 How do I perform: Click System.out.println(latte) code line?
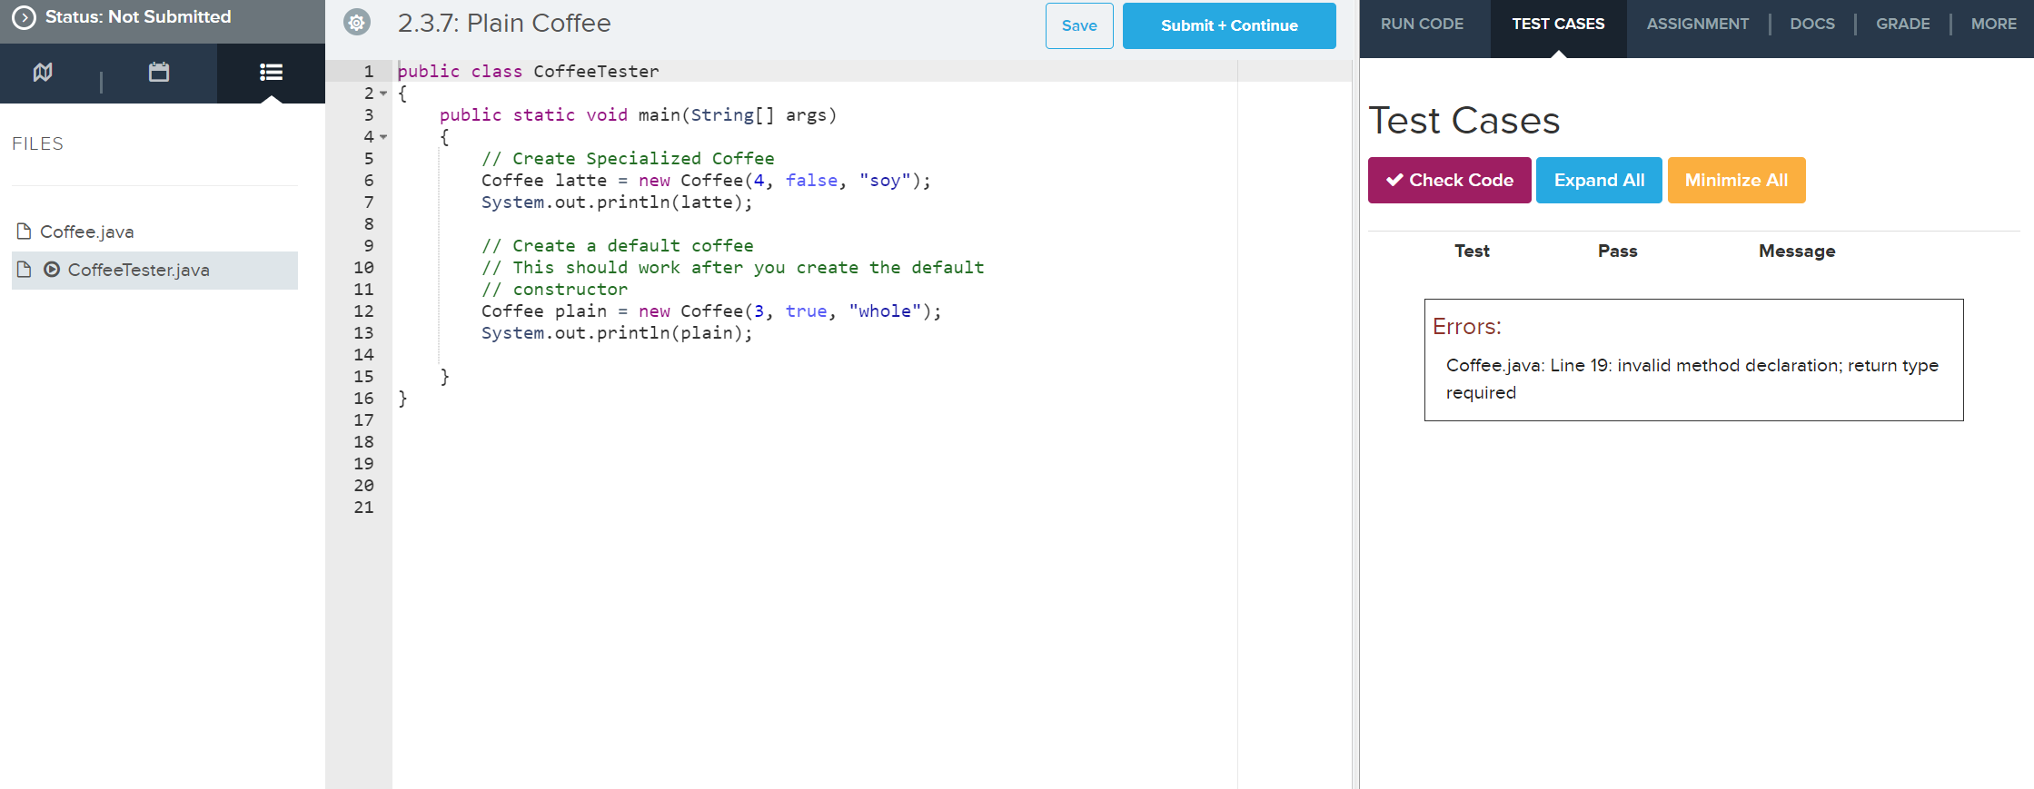tap(617, 202)
